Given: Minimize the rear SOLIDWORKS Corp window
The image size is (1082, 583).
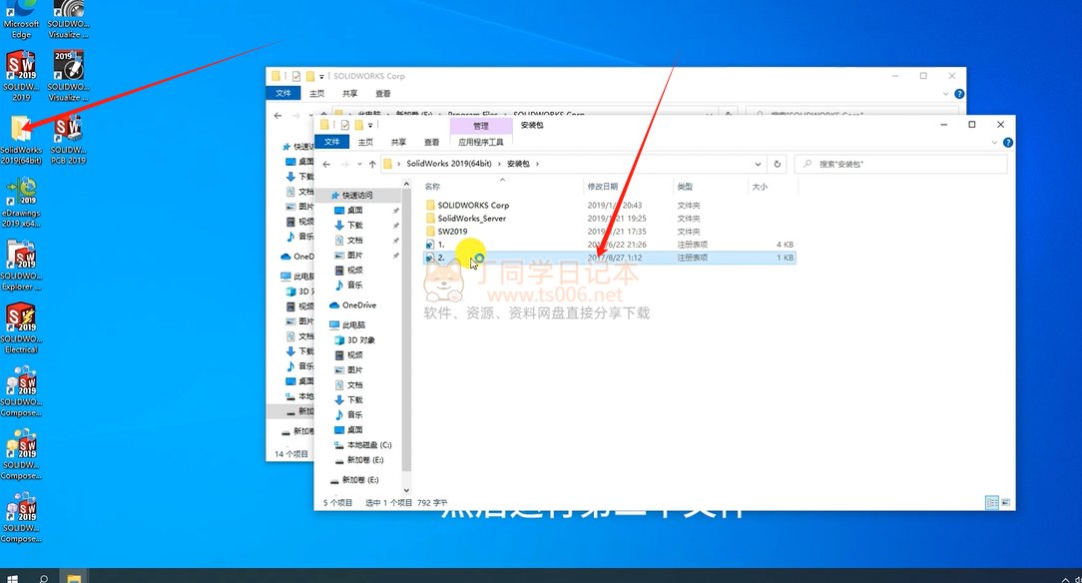Looking at the screenshot, I should click(x=895, y=76).
